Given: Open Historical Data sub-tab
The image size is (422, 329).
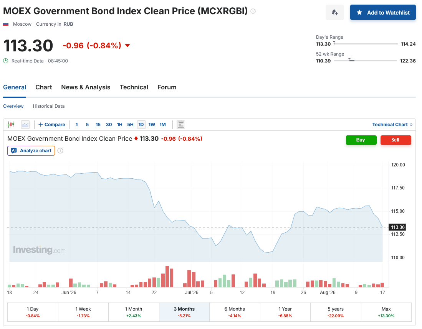Looking at the screenshot, I should tap(49, 106).
